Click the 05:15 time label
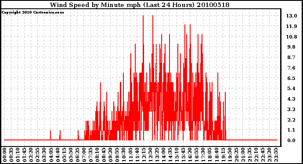 [x=64, y=155]
